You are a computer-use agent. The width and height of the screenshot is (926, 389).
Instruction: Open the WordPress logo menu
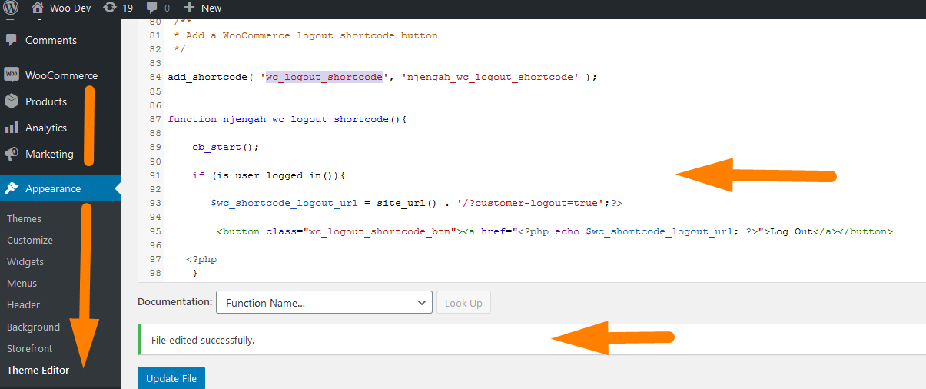[11, 8]
